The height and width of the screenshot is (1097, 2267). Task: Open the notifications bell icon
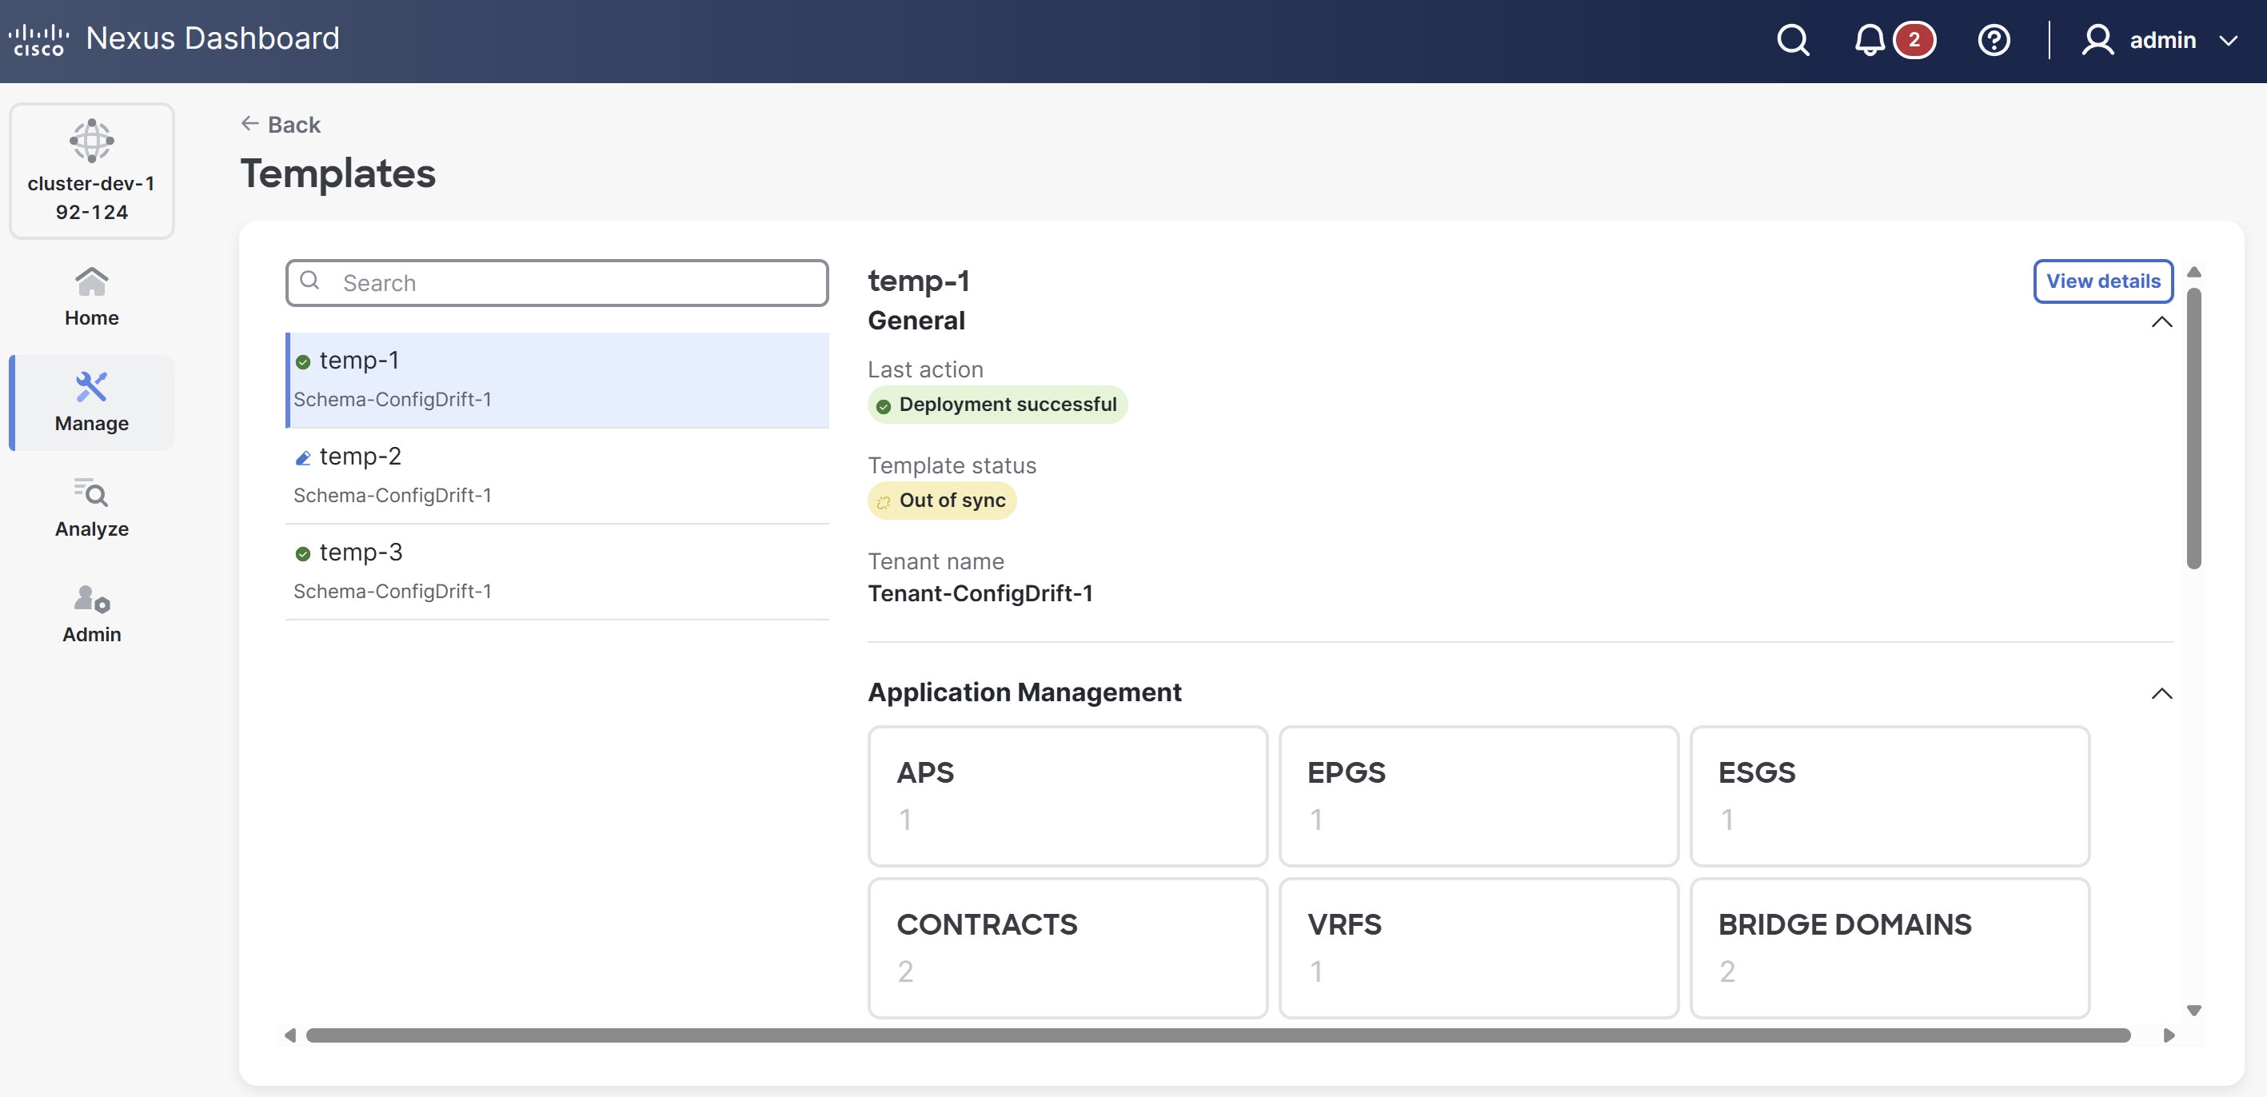point(1870,40)
